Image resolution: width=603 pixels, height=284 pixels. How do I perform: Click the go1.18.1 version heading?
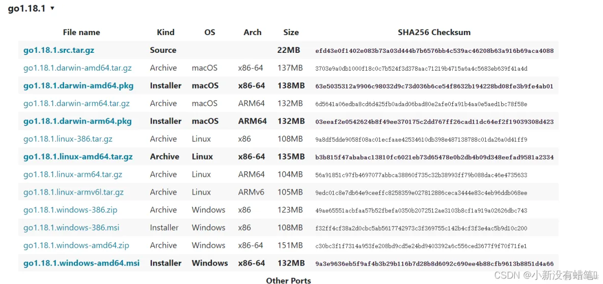point(26,9)
